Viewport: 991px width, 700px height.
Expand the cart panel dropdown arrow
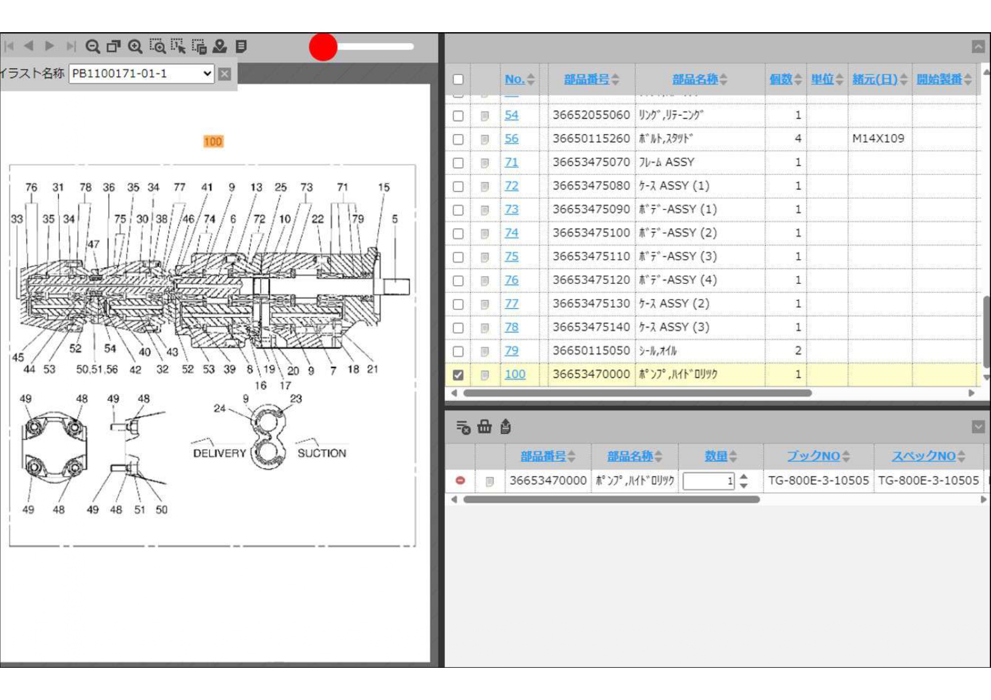click(978, 427)
